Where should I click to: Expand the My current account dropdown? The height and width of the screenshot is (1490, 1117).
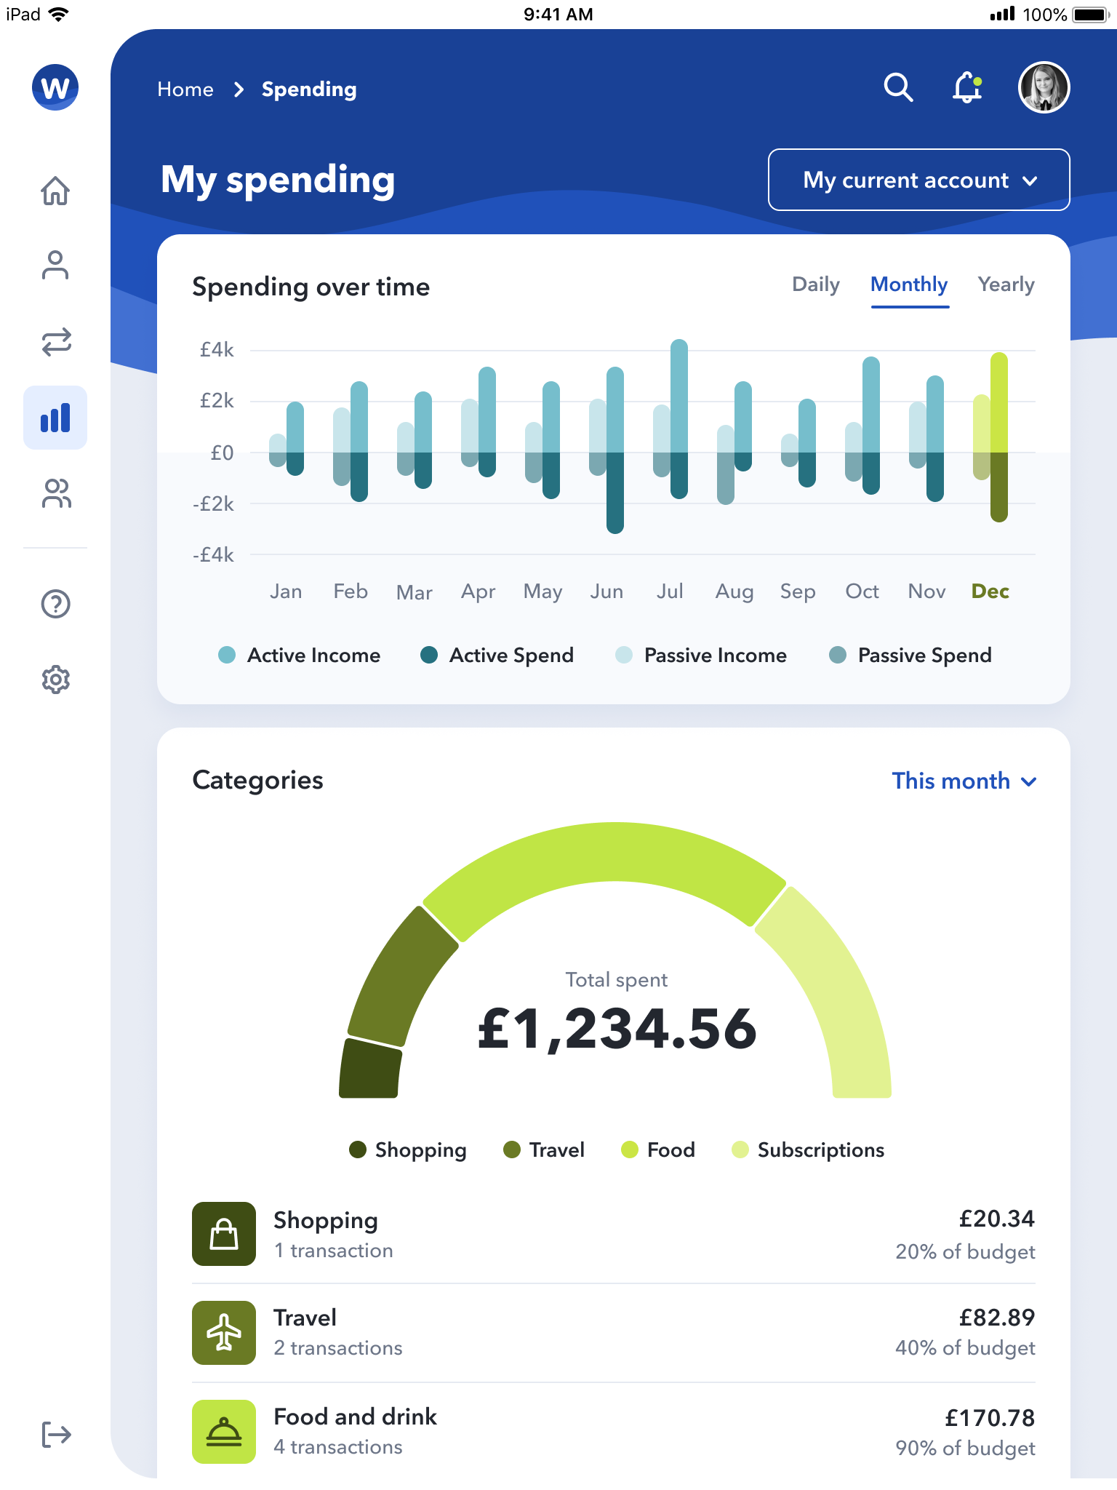[918, 180]
